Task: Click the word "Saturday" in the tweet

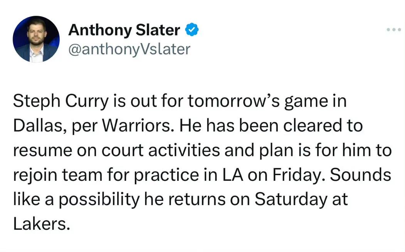Action: [291, 199]
